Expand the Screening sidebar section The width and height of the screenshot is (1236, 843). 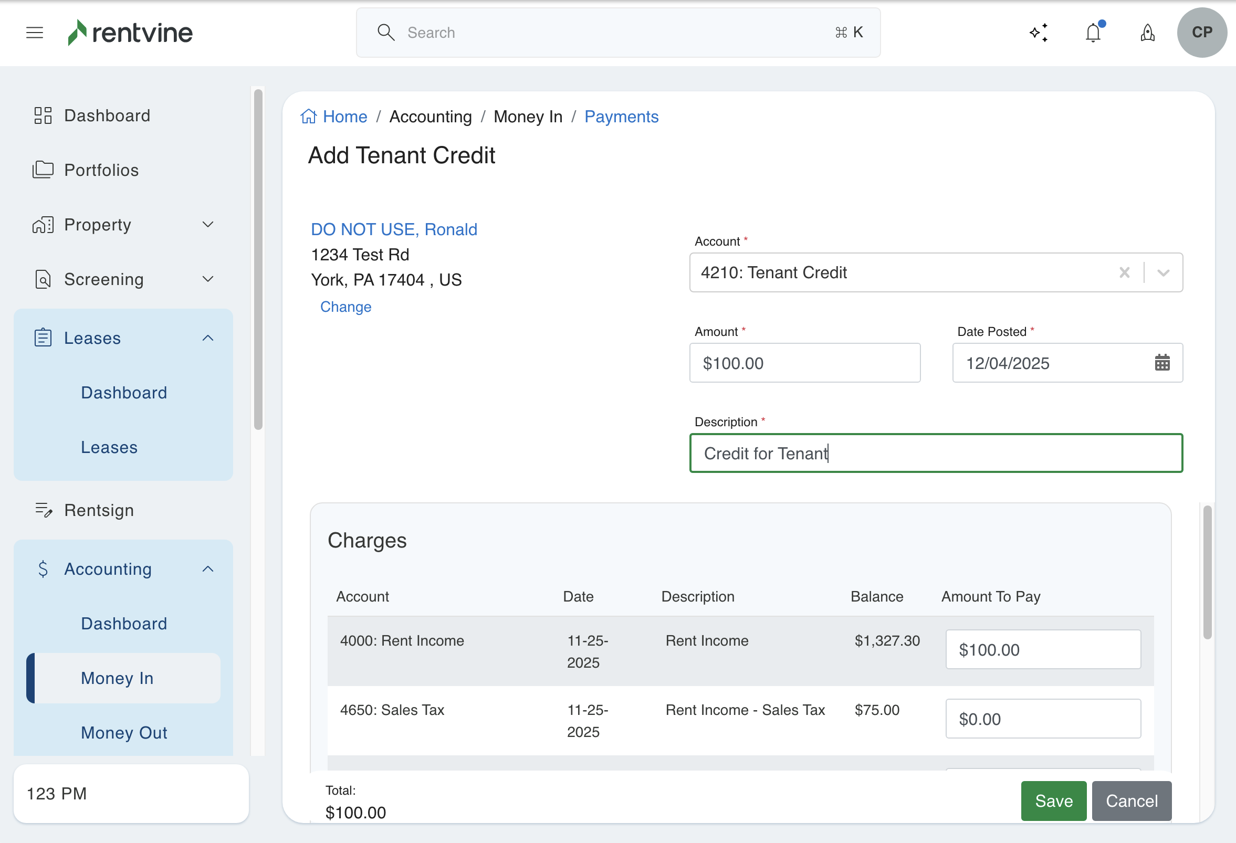pos(208,279)
